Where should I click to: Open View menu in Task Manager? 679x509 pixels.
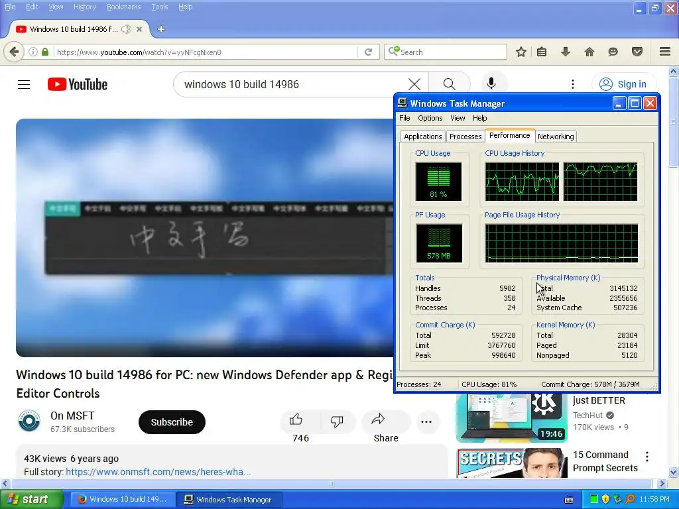458,118
